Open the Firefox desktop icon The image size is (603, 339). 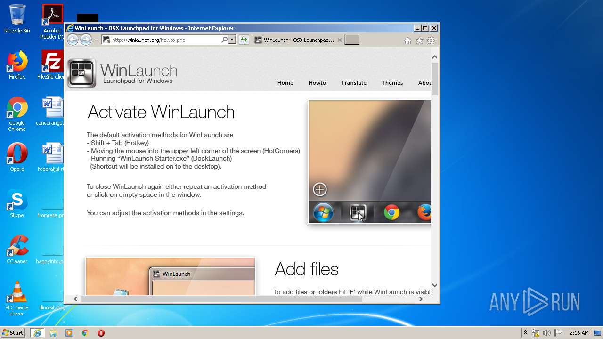pyautogui.click(x=17, y=65)
